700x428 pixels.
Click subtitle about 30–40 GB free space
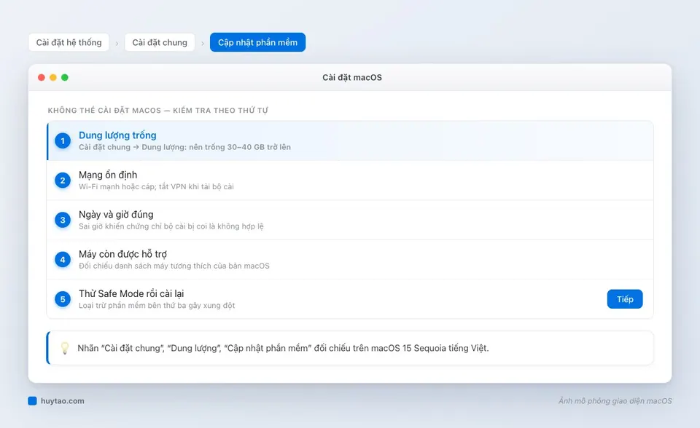184,147
